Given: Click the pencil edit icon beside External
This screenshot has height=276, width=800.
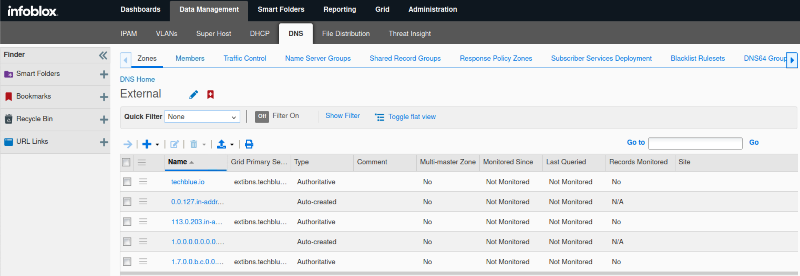Looking at the screenshot, I should tap(193, 94).
